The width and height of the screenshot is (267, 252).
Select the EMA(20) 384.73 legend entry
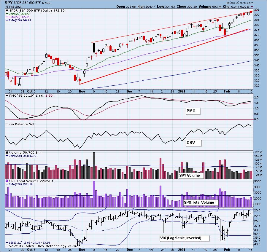tap(18, 14)
